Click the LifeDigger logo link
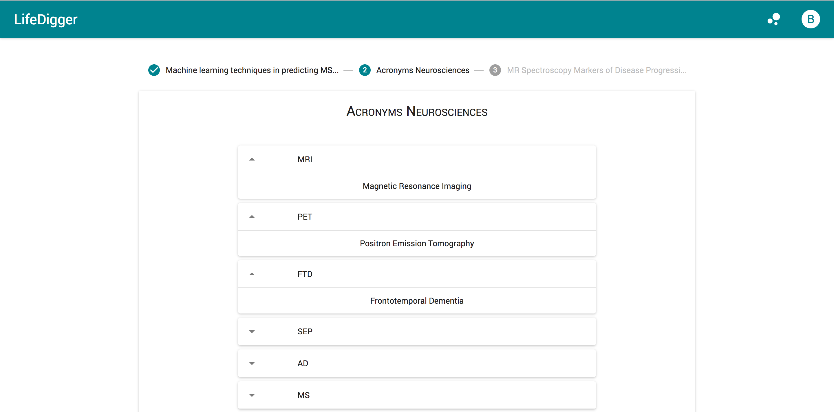 [46, 19]
